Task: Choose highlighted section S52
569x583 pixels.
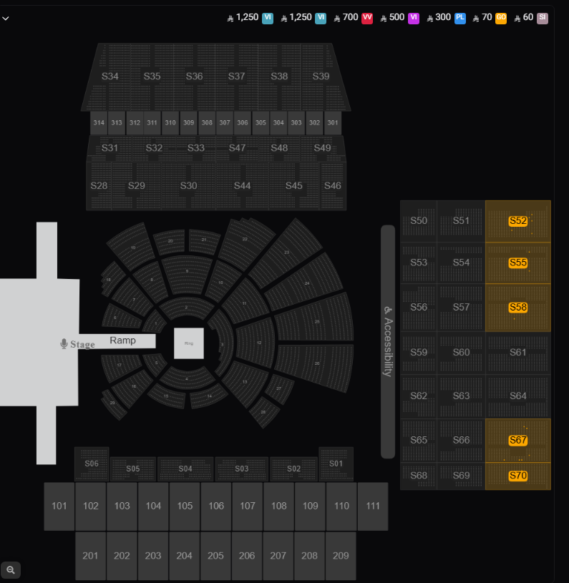Action: (x=518, y=221)
